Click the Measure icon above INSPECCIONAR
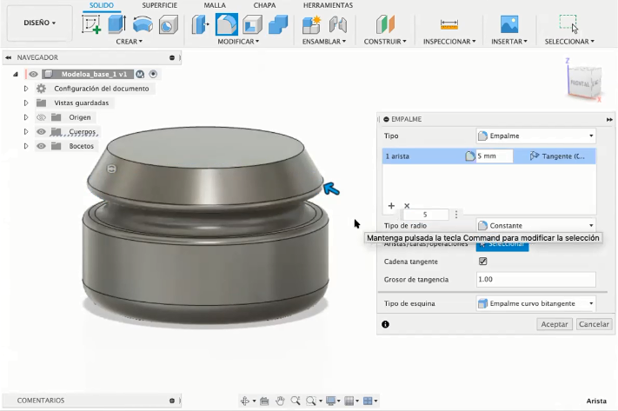The height and width of the screenshot is (411, 618). (x=449, y=24)
